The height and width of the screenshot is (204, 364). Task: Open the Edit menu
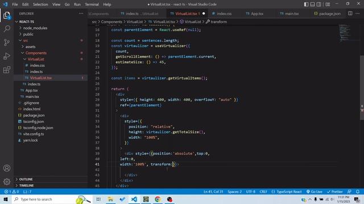click(x=25, y=5)
